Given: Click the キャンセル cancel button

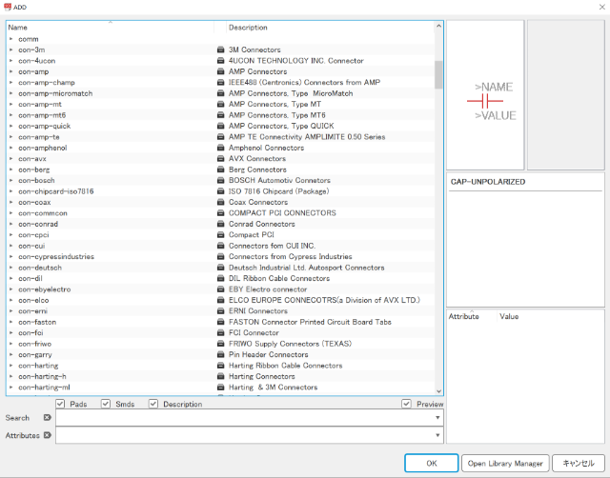Looking at the screenshot, I should (x=579, y=463).
